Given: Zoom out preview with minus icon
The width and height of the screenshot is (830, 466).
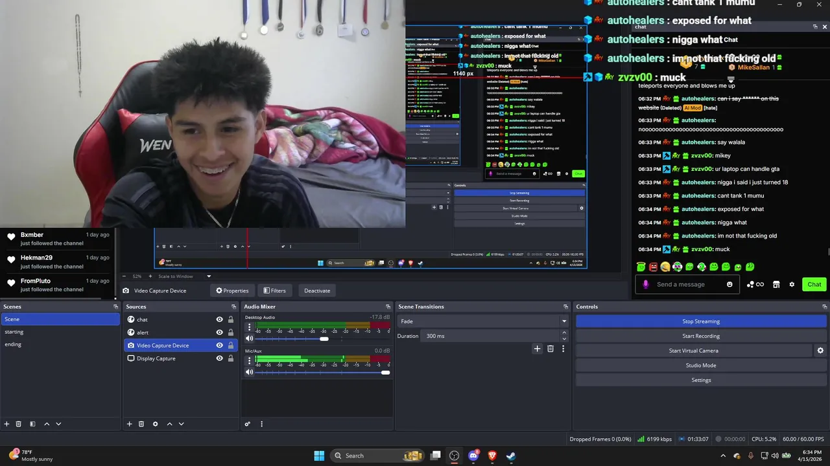Looking at the screenshot, I should 123,276.
